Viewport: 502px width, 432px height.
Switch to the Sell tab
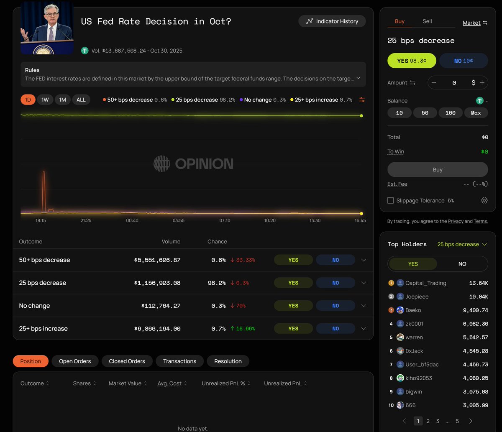[427, 21]
